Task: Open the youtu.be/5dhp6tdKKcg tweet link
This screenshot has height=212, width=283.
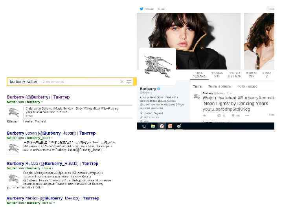Action: pyautogui.click(x=226, y=109)
